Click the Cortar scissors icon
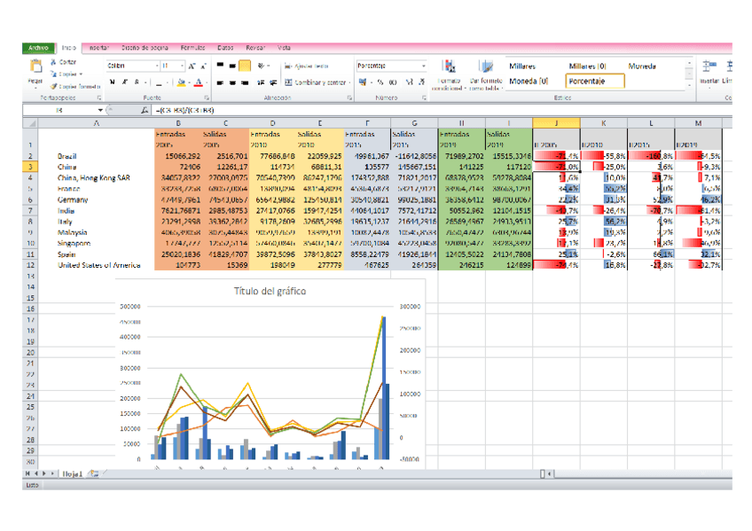Viewport: 752px width, 531px height. pos(53,62)
